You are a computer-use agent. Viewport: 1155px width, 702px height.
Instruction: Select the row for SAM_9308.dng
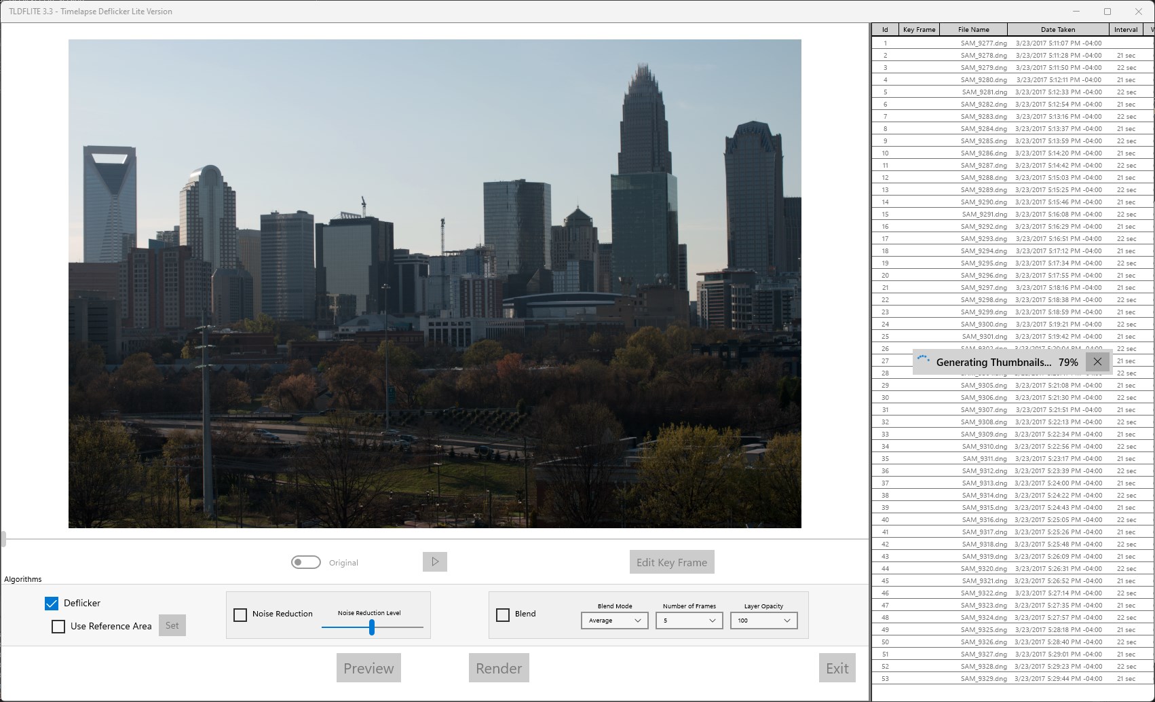1012,422
